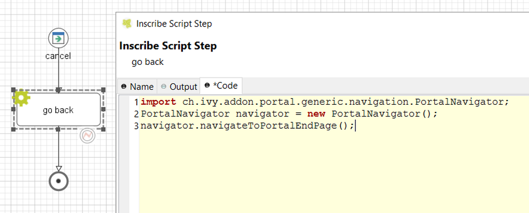Select the error boundary event icon
The height and width of the screenshot is (213, 529).
(88, 135)
